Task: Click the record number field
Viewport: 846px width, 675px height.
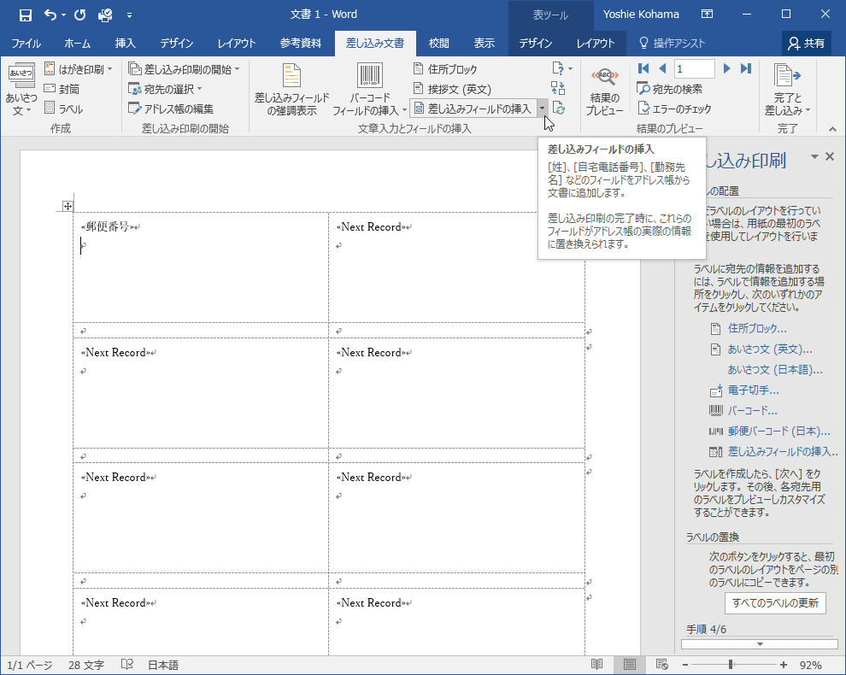Action: pos(695,68)
